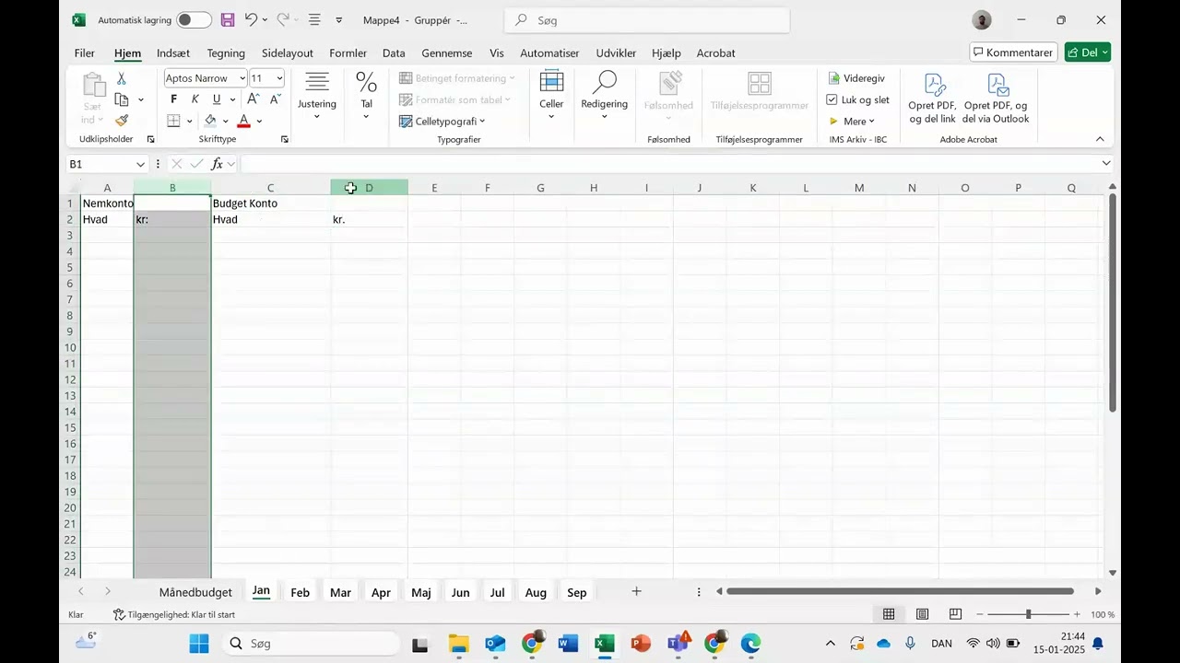The height and width of the screenshot is (663, 1180).
Task: Undo the last action
Action: click(x=251, y=19)
